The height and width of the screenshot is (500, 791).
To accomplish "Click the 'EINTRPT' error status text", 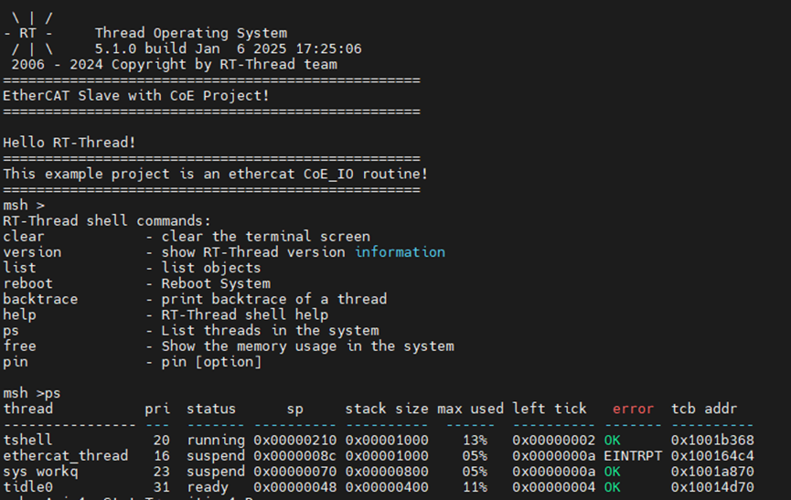I will 633,456.
